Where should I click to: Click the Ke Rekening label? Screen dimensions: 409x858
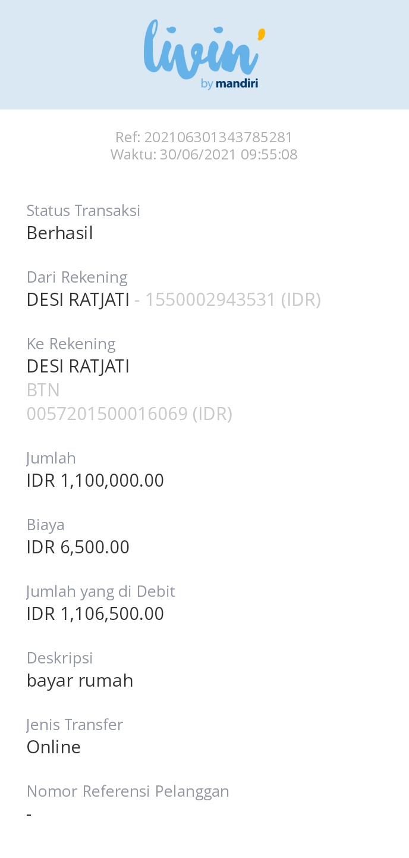pyautogui.click(x=71, y=344)
